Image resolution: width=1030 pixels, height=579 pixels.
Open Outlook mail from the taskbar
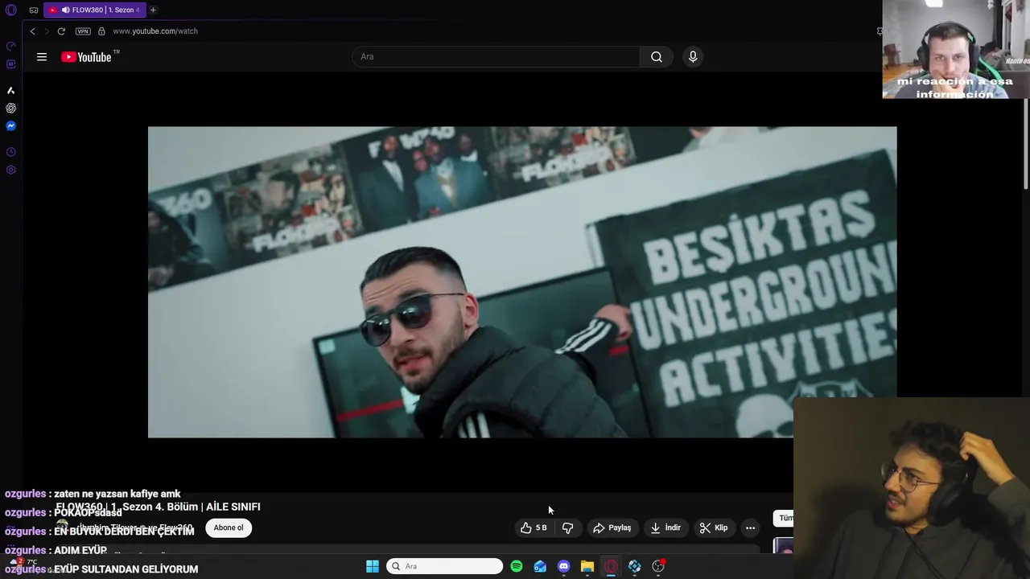(540, 566)
